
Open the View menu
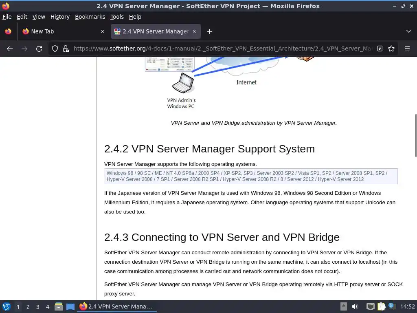pyautogui.click(x=39, y=17)
